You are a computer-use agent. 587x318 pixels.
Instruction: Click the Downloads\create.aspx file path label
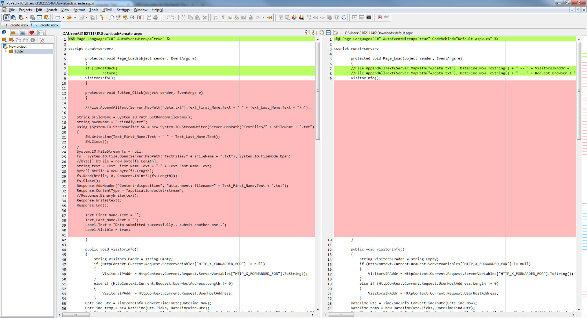point(102,33)
